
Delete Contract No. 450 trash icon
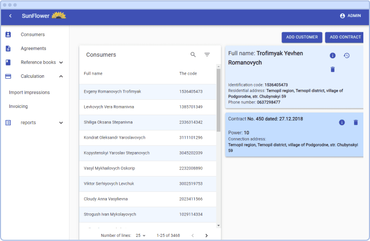(x=356, y=122)
